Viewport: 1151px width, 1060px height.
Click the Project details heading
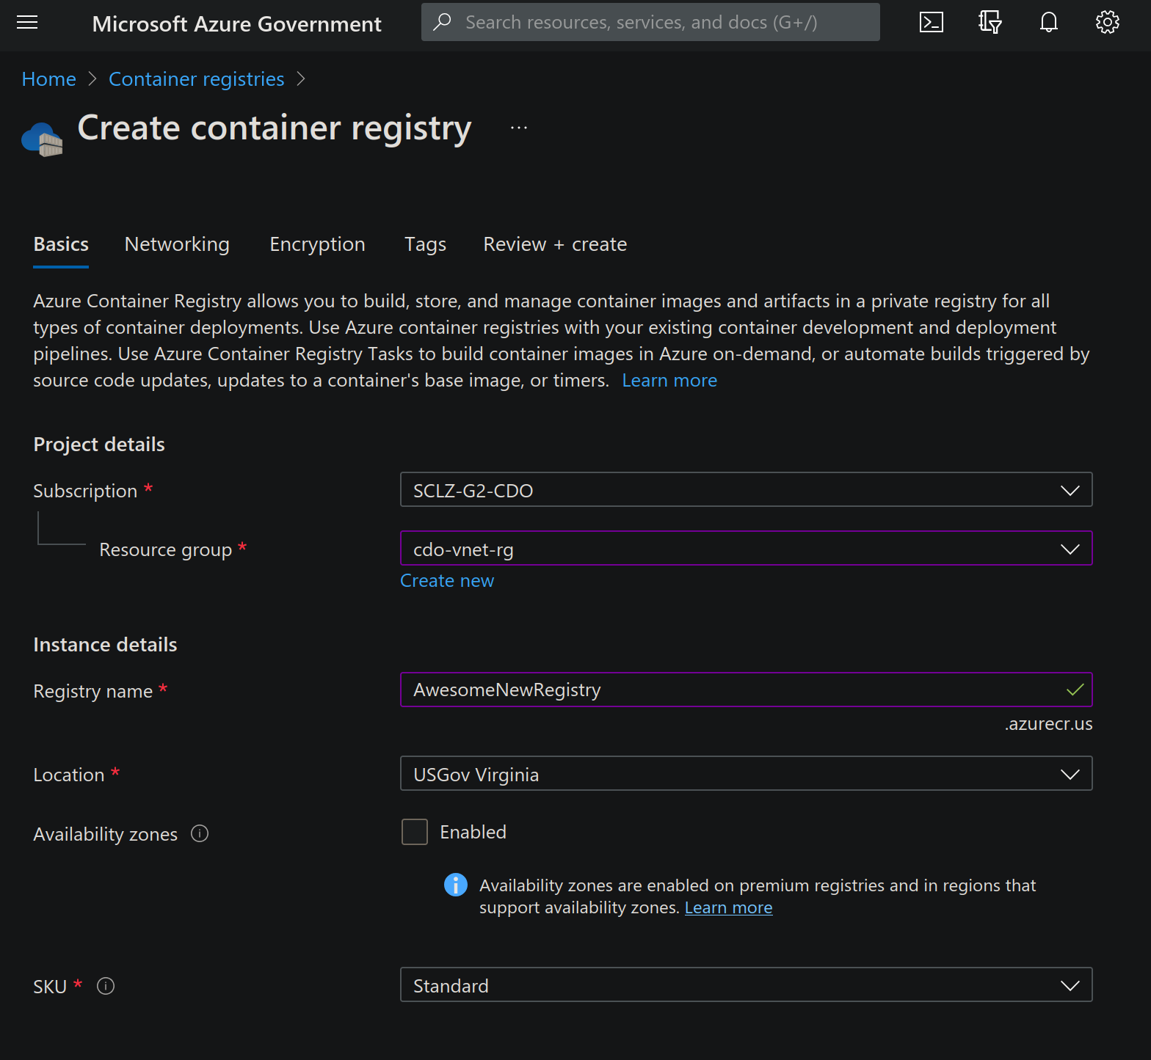(x=99, y=445)
